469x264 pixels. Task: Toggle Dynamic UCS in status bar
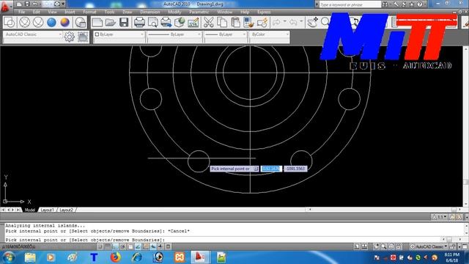pos(146,247)
